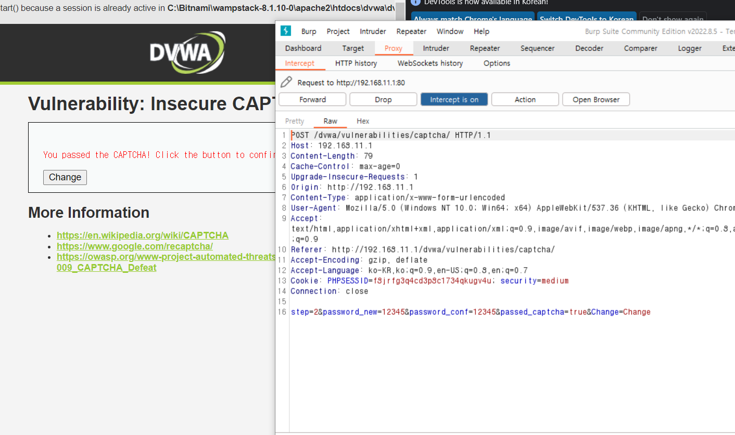
Task: Switch to the Dashboard tab
Action: 303,48
